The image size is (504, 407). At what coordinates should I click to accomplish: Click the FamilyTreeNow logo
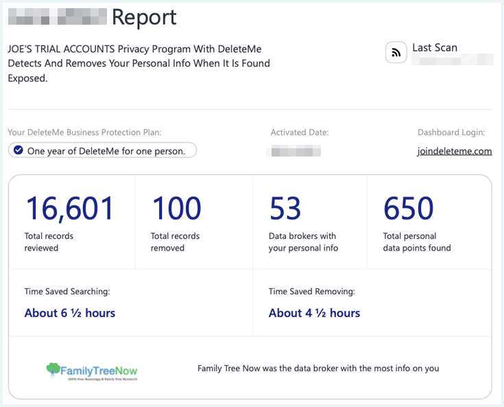(92, 371)
